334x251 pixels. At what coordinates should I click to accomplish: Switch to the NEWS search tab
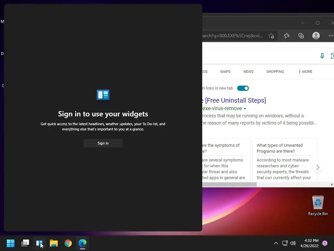[x=248, y=72]
